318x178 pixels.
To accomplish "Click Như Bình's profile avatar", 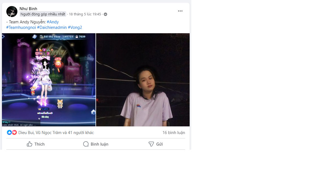I will click(x=12, y=12).
